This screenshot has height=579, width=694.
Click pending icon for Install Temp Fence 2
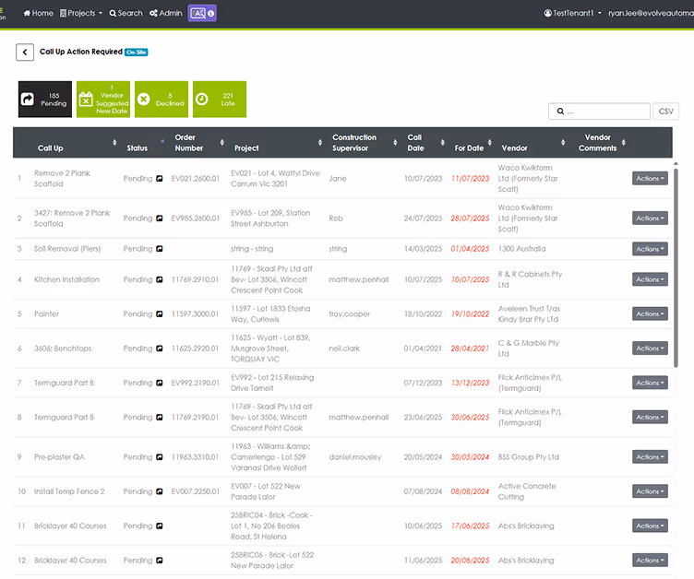click(160, 491)
